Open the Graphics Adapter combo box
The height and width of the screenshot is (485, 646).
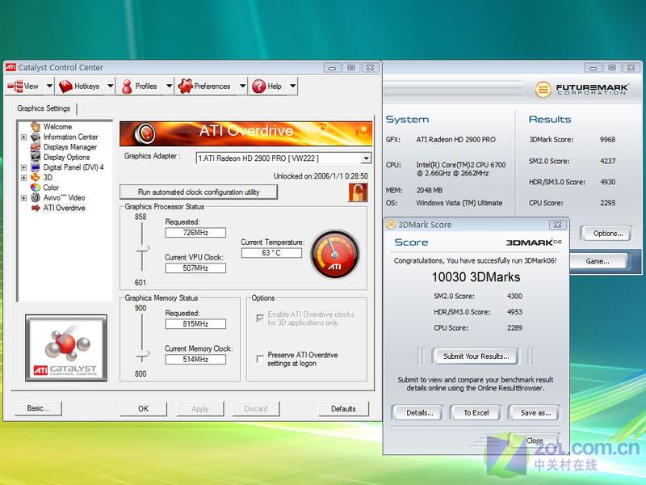(x=283, y=158)
